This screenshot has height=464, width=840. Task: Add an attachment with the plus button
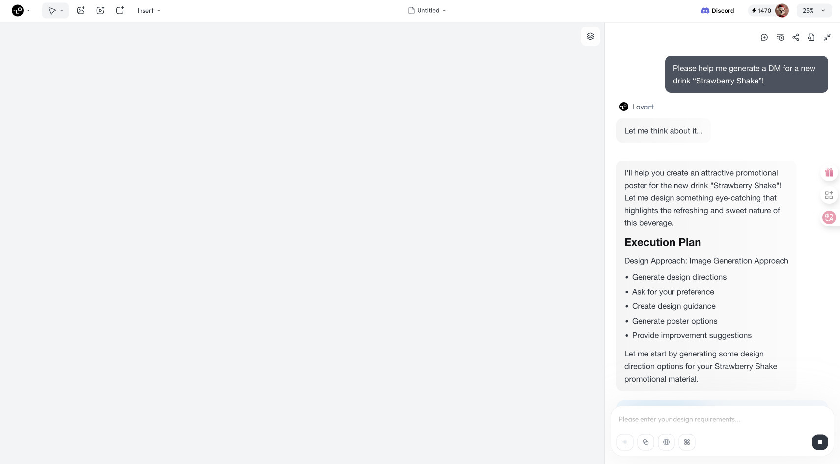[625, 442]
